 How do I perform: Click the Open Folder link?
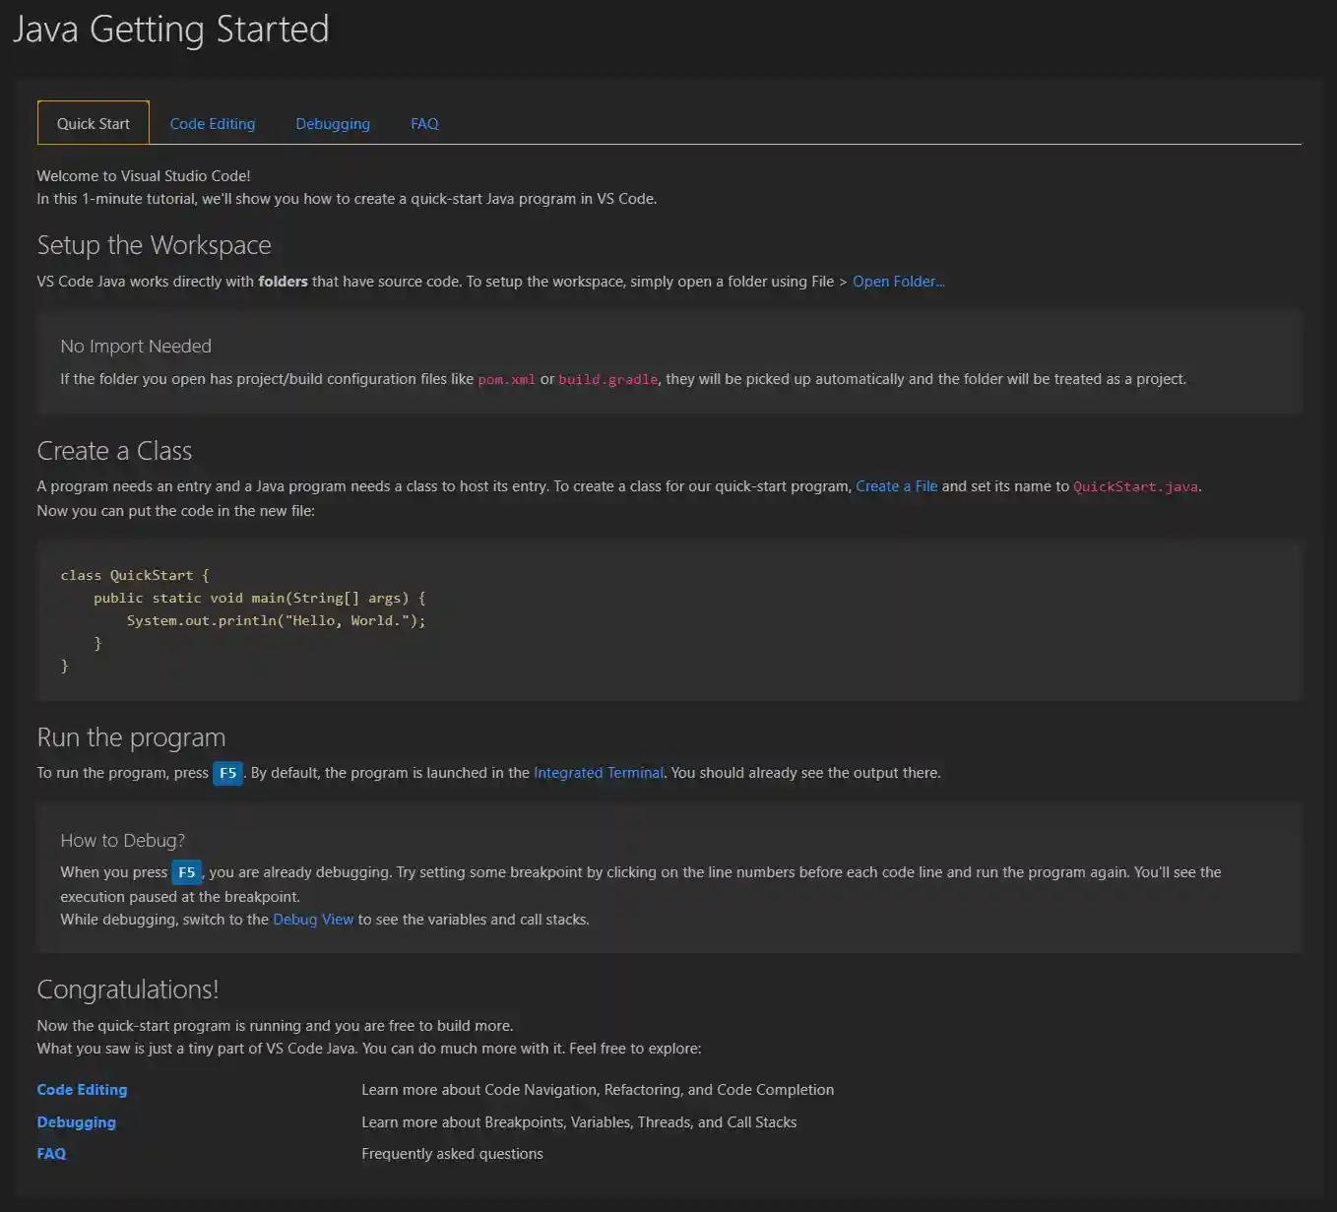pos(897,281)
